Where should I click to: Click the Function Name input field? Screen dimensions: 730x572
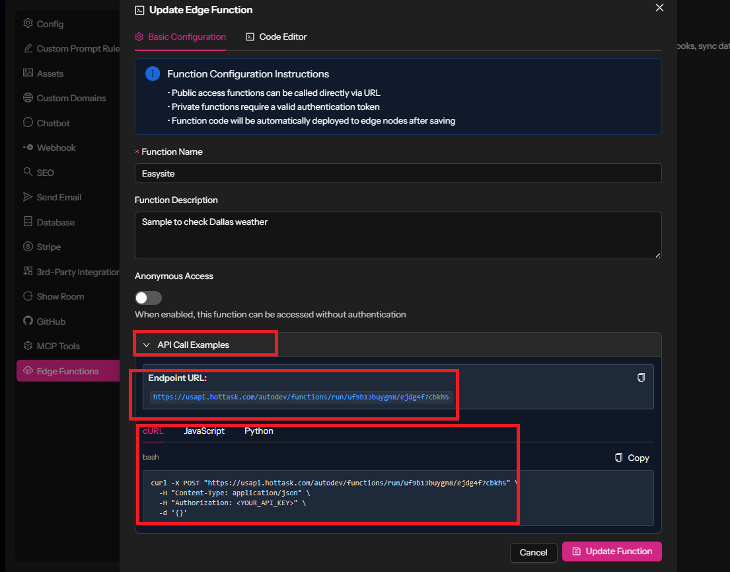click(x=398, y=173)
